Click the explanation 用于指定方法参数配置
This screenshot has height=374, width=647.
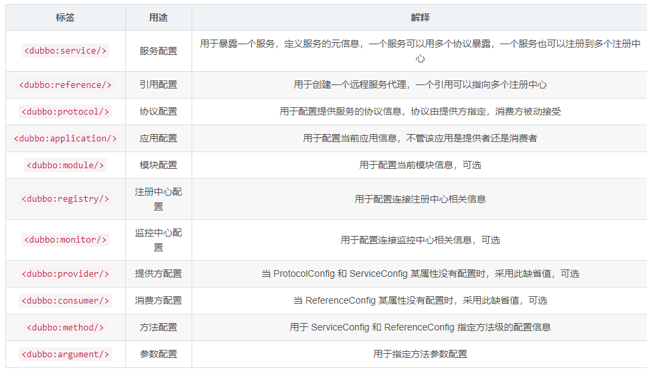click(420, 354)
